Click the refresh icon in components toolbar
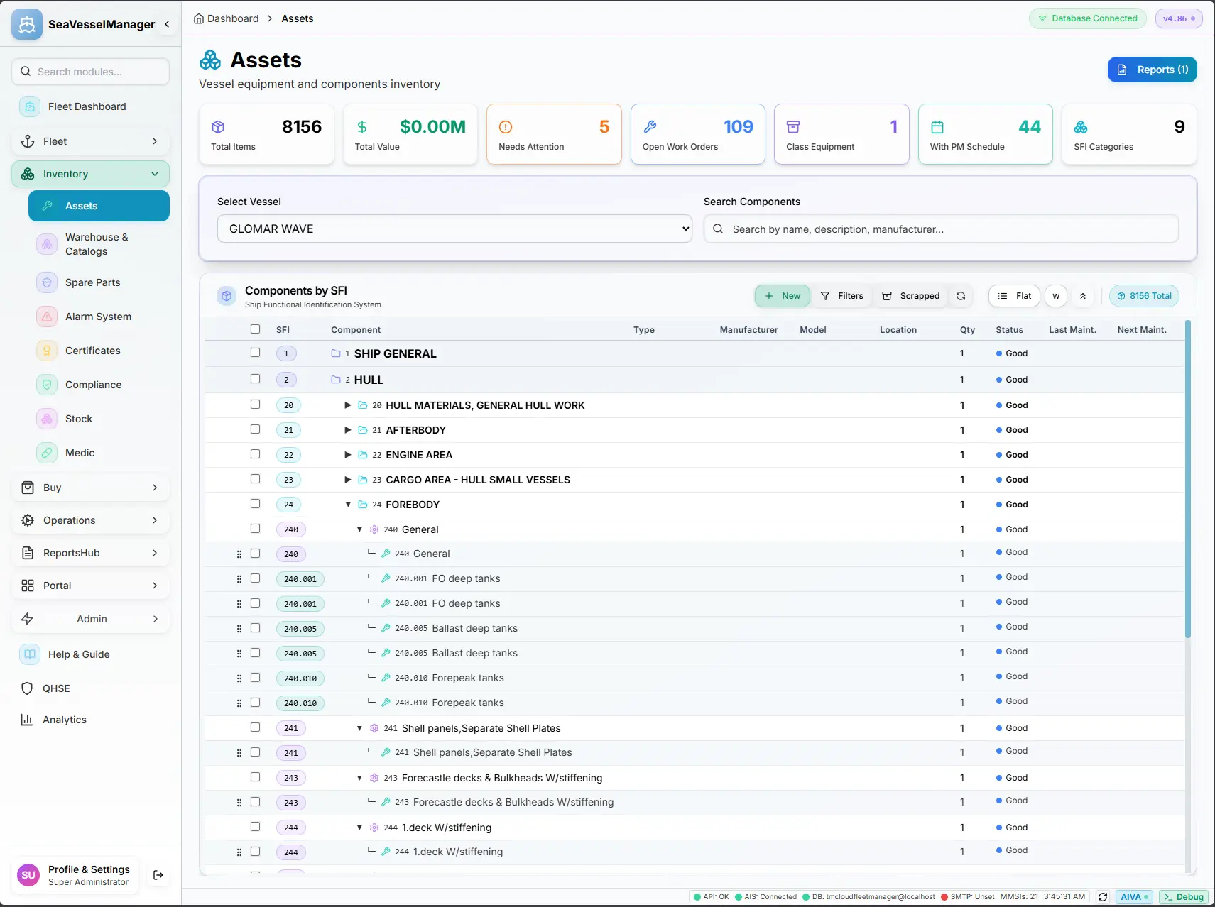 961,296
